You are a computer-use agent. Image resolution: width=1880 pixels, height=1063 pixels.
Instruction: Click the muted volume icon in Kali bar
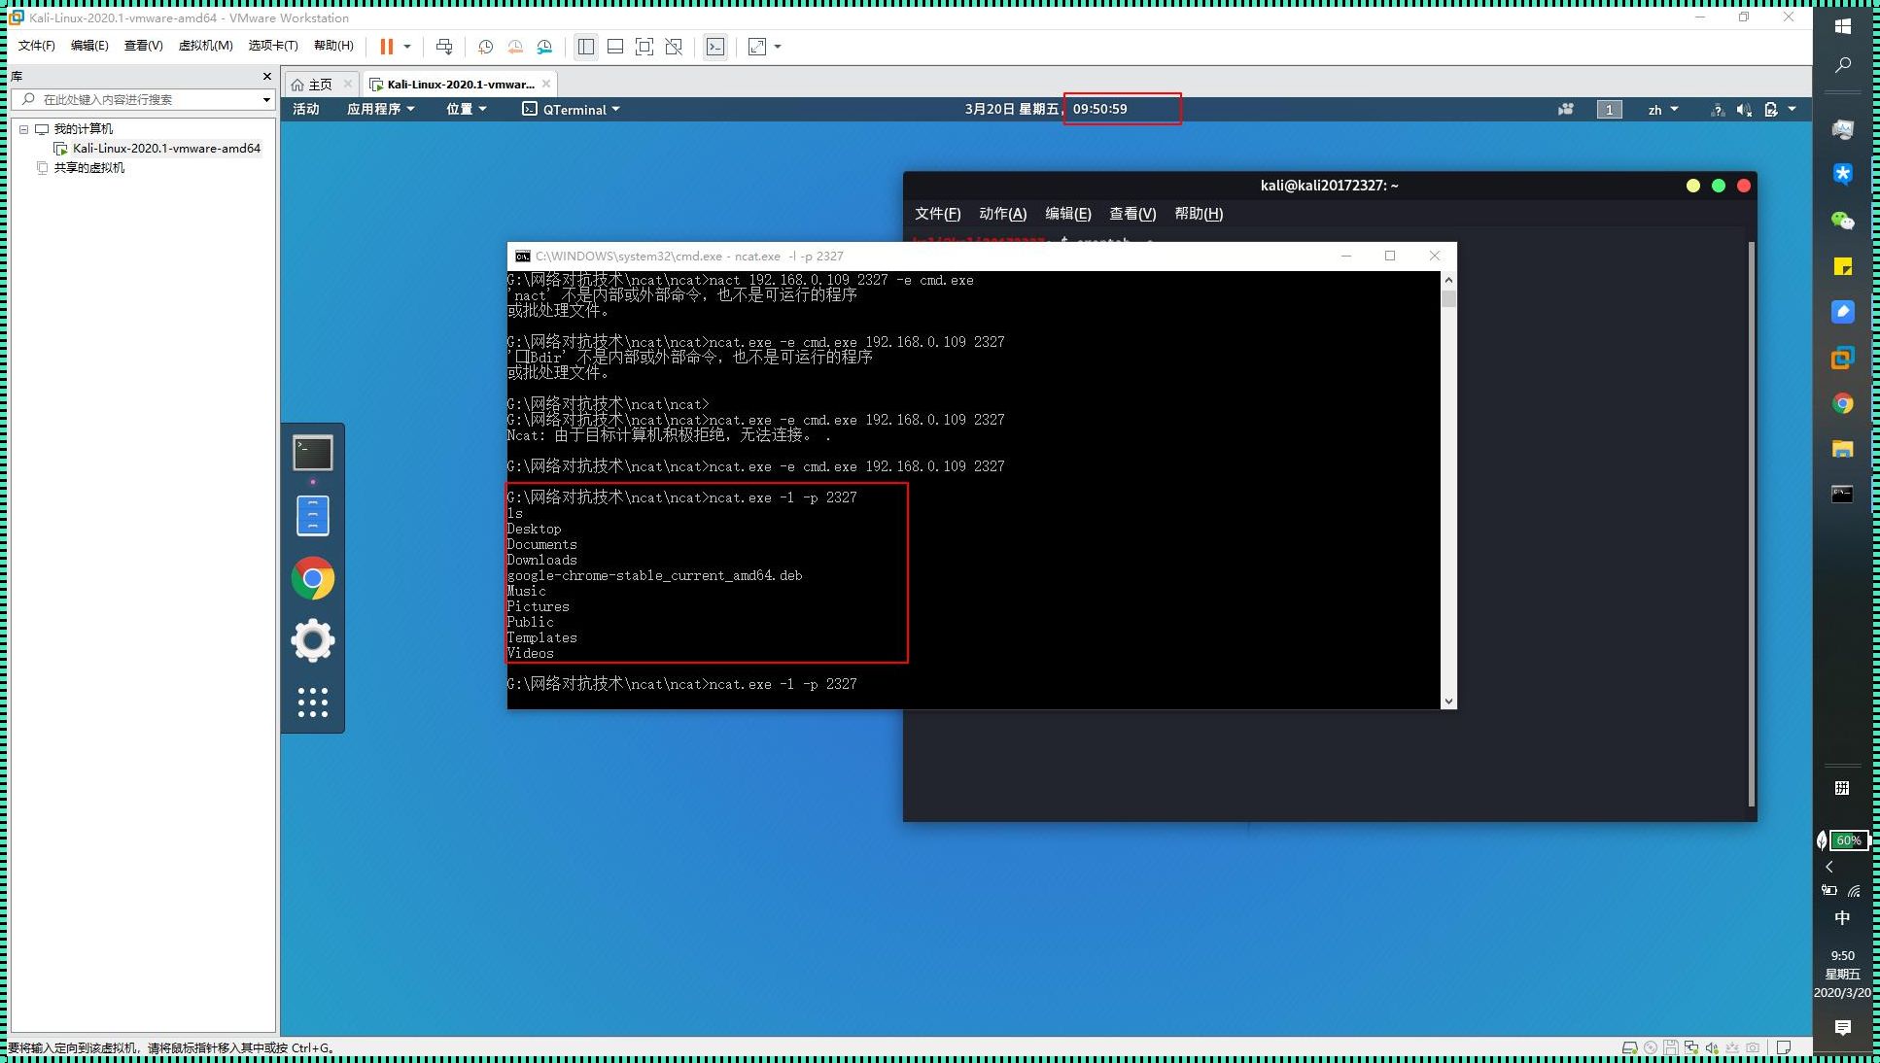coord(1744,110)
